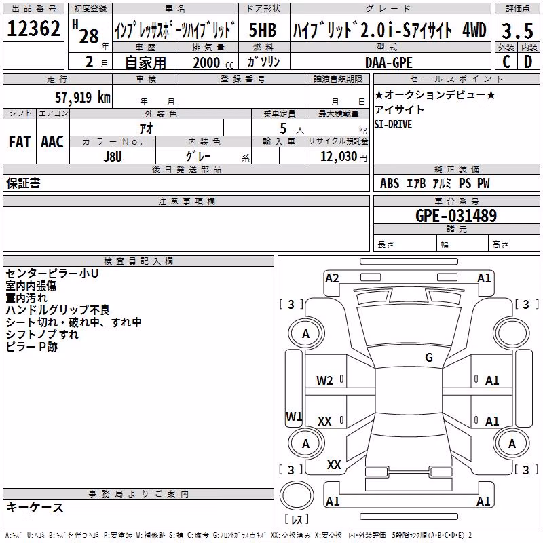Select inspector note センターピラー小U

(52, 274)
